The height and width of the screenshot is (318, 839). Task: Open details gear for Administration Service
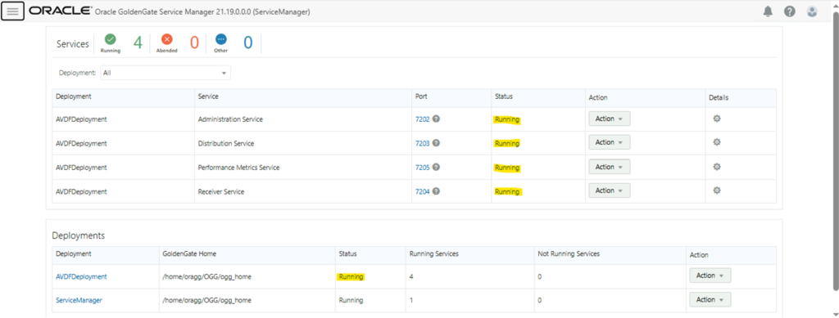[x=717, y=119]
